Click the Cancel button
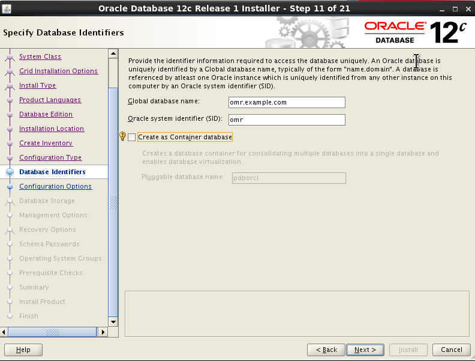The image size is (475, 361). pyautogui.click(x=452, y=350)
